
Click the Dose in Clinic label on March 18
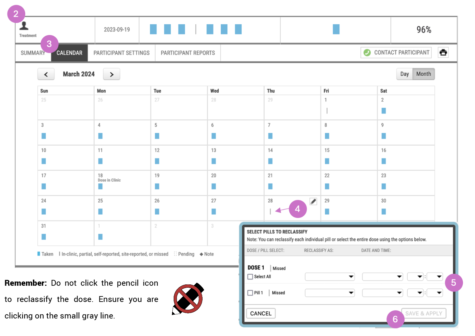tap(109, 180)
